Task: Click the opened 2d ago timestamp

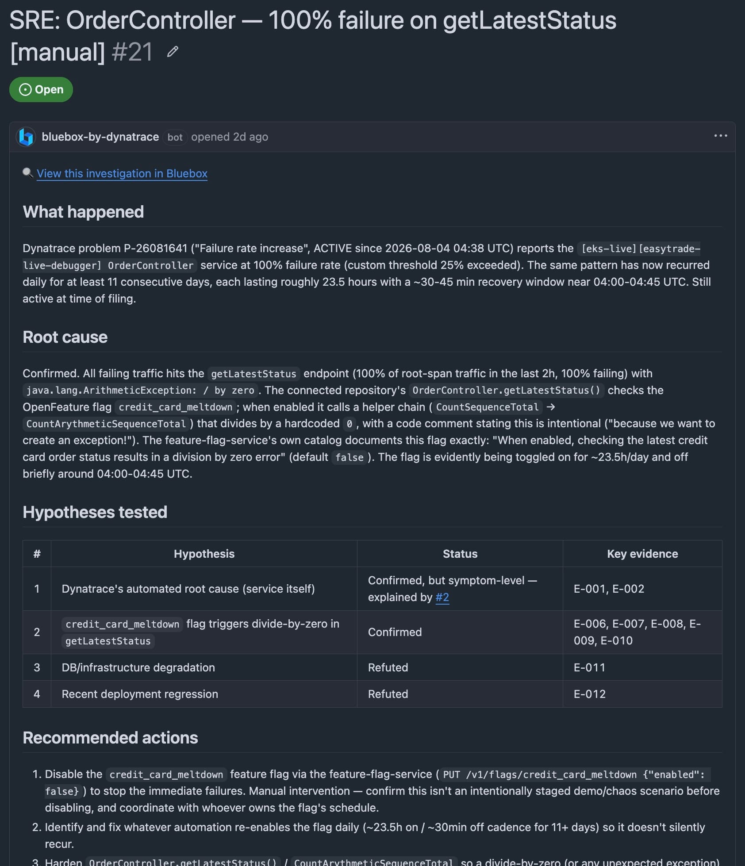Action: pos(230,137)
